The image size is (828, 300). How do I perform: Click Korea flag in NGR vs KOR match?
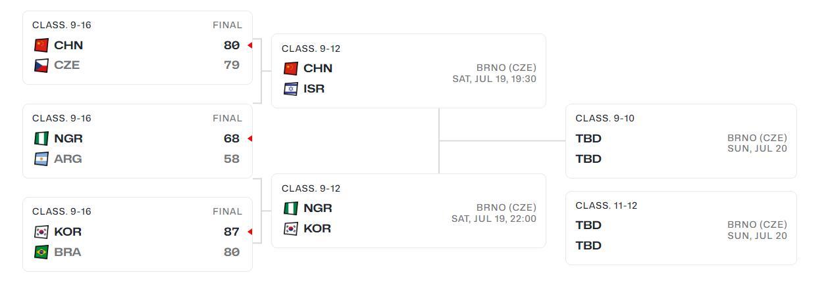(291, 228)
